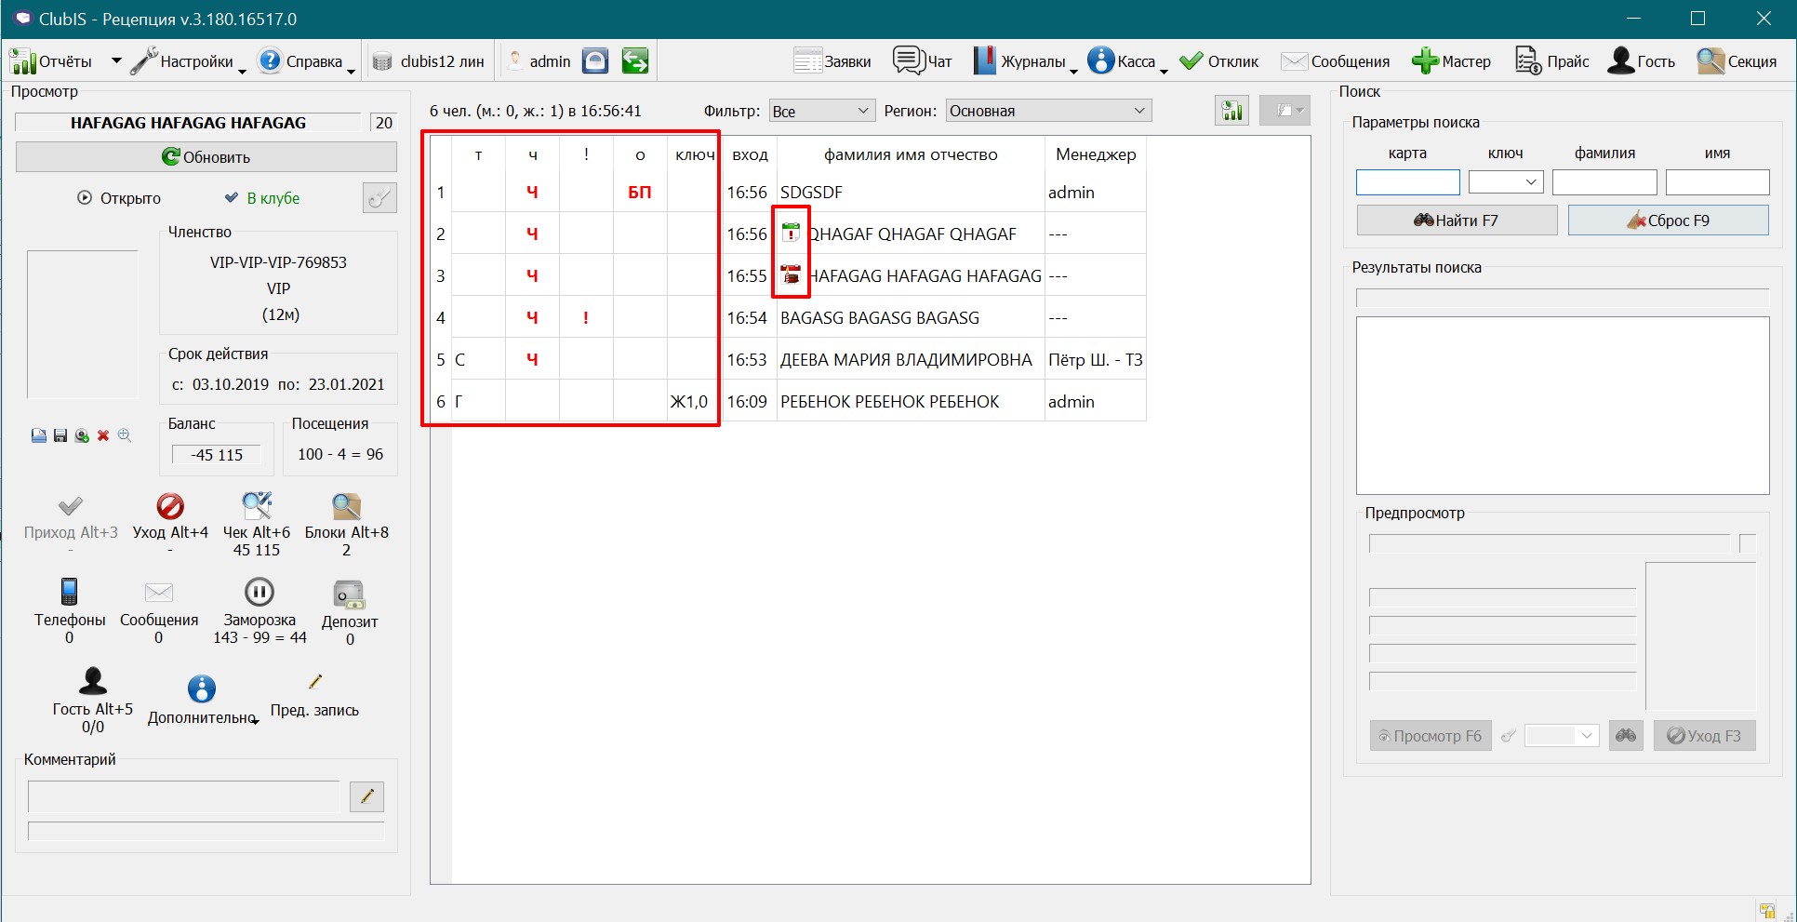
Task: Click the Заморозка freeze pause icon
Action: click(x=260, y=592)
